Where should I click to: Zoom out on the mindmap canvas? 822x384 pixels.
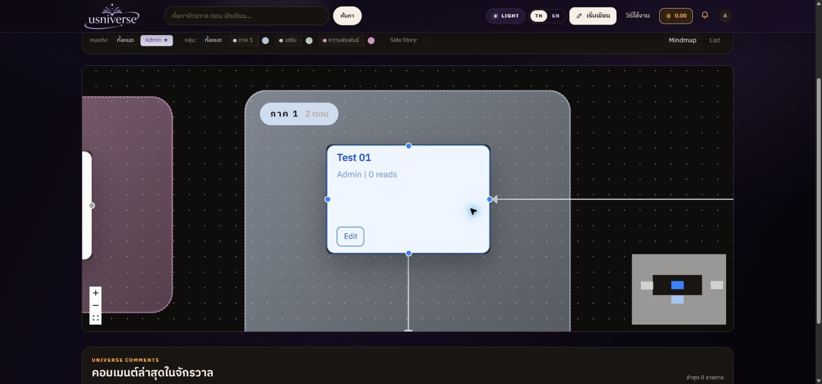(95, 305)
